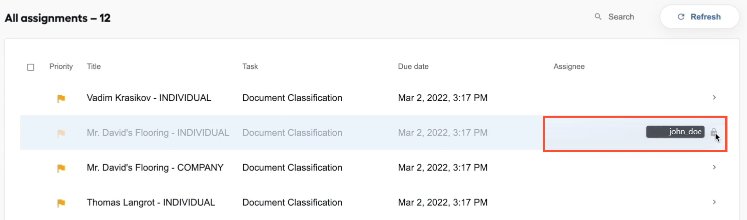Click the circular arrow icon in Refresh
Image resolution: width=747 pixels, height=220 pixels.
(680, 17)
